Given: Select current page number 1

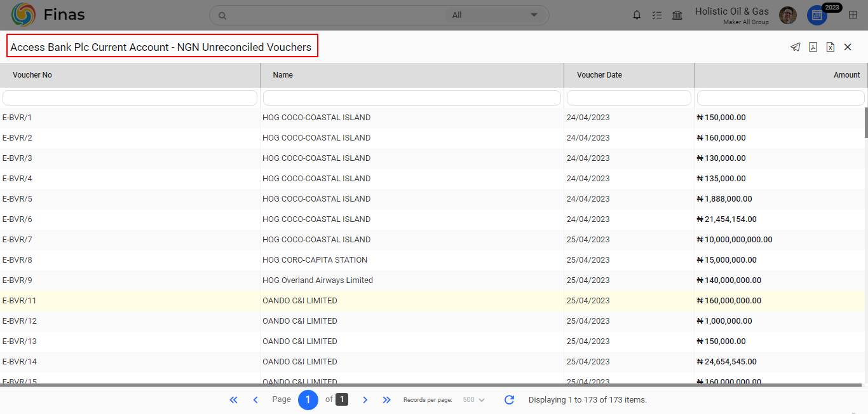Looking at the screenshot, I should (x=308, y=400).
